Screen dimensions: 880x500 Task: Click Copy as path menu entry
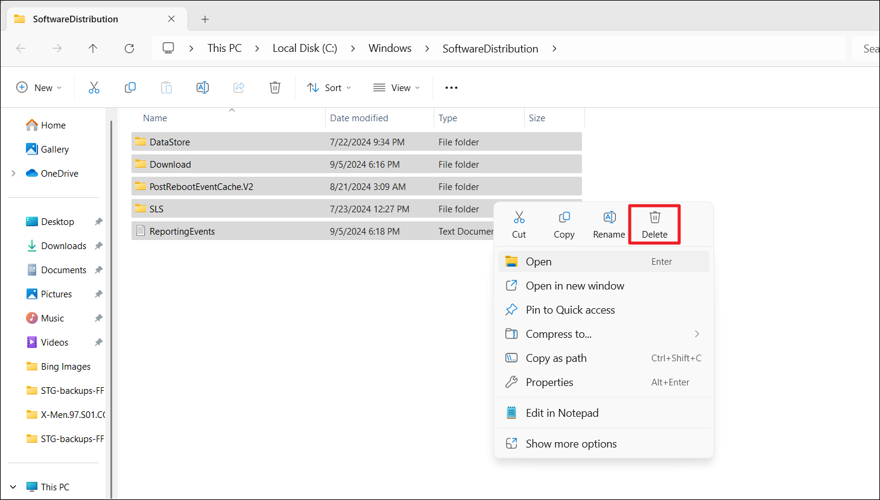click(556, 358)
